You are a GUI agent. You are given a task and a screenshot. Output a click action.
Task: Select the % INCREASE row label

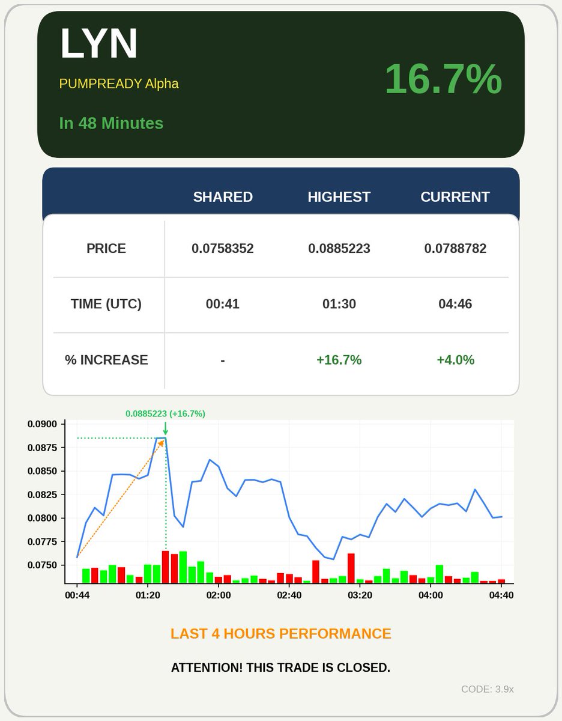click(106, 360)
